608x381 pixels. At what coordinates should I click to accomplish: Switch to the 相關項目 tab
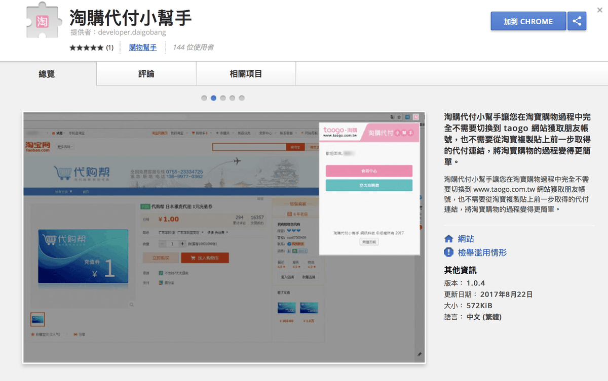point(246,74)
